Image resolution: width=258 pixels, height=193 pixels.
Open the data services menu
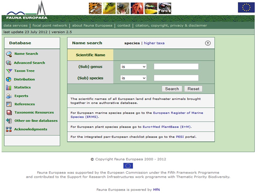pos(16,25)
